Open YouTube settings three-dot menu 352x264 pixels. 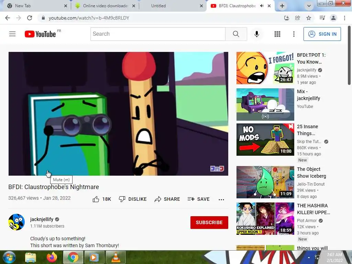(x=294, y=34)
